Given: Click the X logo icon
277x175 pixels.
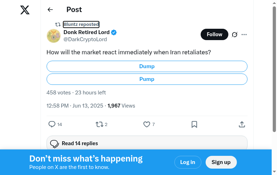Looking at the screenshot, I should click(x=25, y=10).
